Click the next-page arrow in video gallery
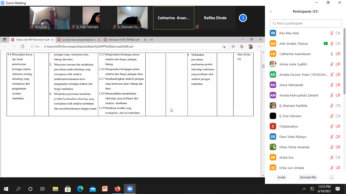The height and width of the screenshot is (194, 346). tap(243, 18)
